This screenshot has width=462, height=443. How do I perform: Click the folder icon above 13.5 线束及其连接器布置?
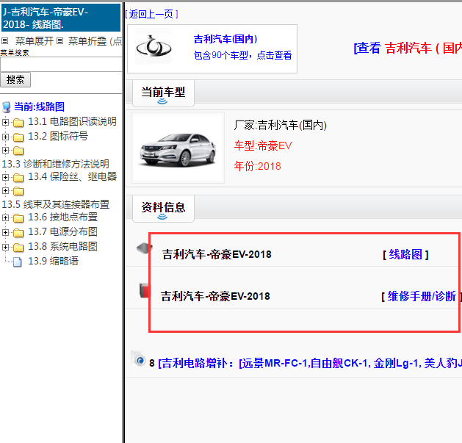pos(18,191)
